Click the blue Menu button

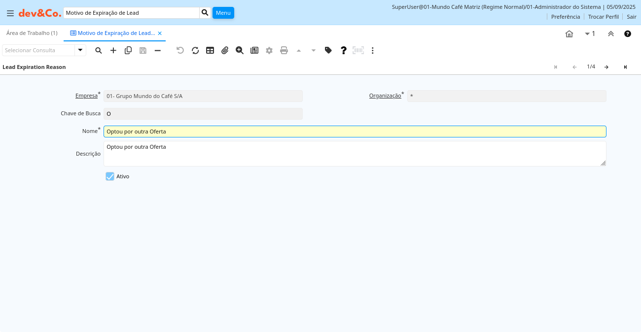223,13
